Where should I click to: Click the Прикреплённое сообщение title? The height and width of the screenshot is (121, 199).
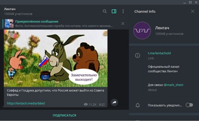37,21
